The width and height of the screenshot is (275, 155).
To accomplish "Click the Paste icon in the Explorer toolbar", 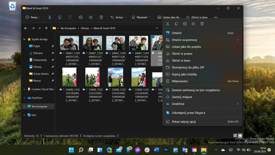I will click(x=70, y=17).
